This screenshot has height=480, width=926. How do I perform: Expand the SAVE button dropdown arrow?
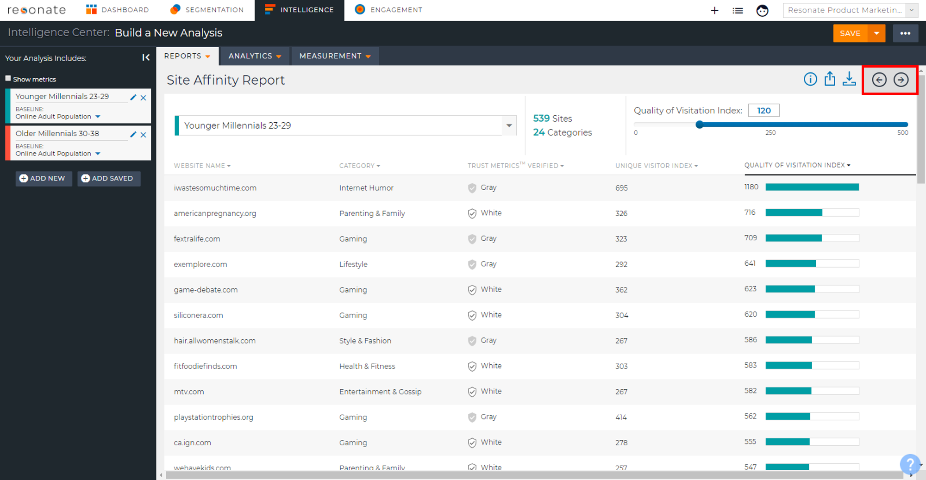click(x=876, y=33)
